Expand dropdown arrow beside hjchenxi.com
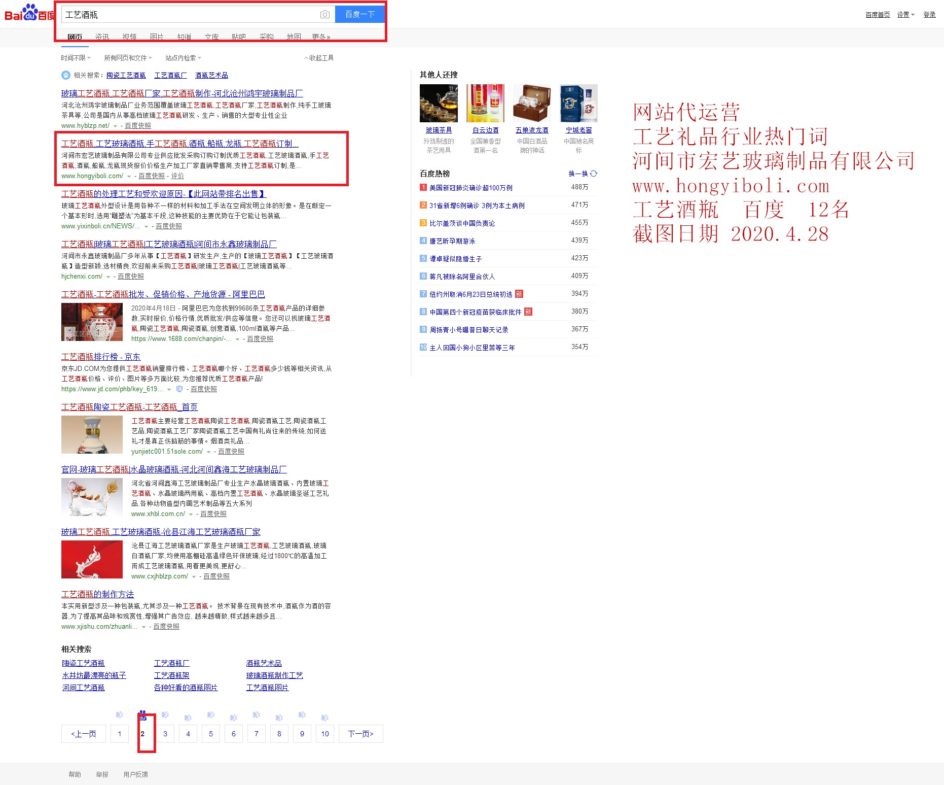The width and height of the screenshot is (944, 785). click(108, 277)
